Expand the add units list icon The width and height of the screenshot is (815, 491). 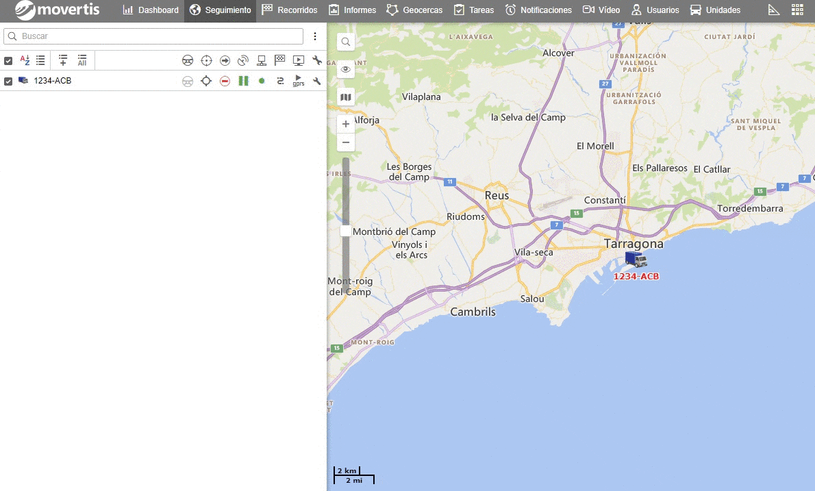[x=63, y=60]
